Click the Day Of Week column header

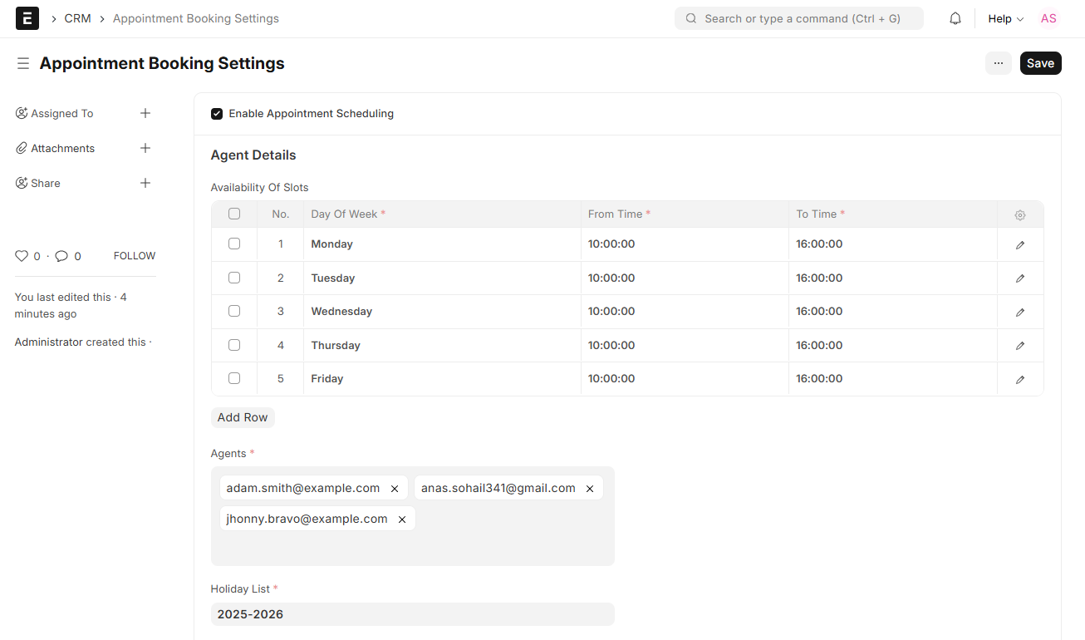[442, 214]
